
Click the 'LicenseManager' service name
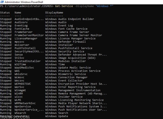[26, 38]
